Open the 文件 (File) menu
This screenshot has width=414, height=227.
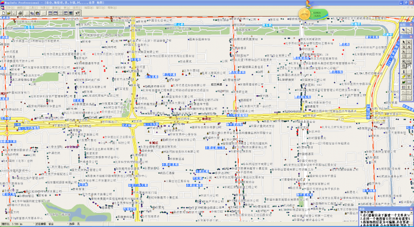(10, 8)
